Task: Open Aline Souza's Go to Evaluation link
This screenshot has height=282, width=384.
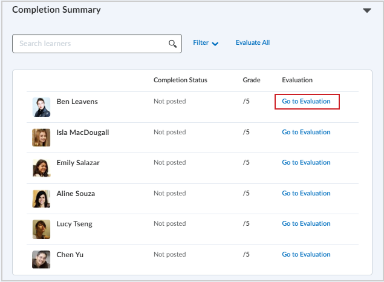Action: tap(306, 193)
